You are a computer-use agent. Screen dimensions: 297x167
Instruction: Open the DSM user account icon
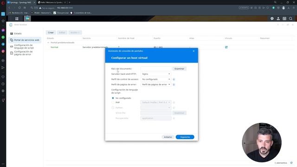[278, 19]
